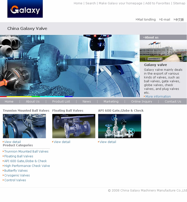View detail for Floating Ball Valves

(x=62, y=142)
